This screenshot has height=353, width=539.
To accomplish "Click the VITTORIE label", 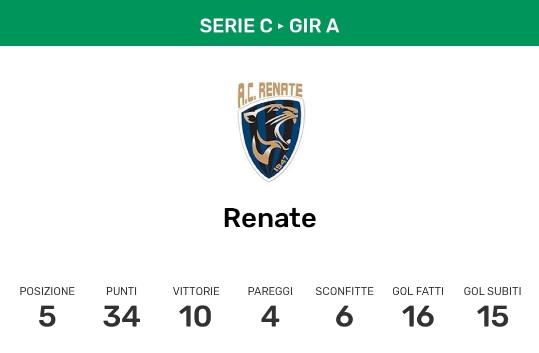I will click(x=196, y=292).
